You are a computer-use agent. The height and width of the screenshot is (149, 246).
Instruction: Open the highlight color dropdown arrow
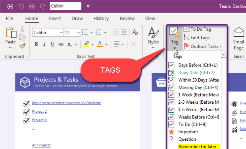click(x=93, y=45)
